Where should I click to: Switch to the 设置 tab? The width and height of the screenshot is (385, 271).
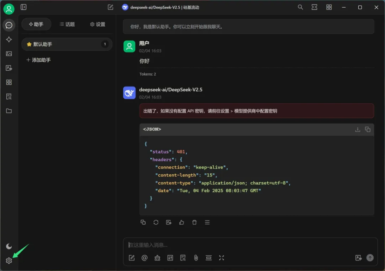coord(98,24)
